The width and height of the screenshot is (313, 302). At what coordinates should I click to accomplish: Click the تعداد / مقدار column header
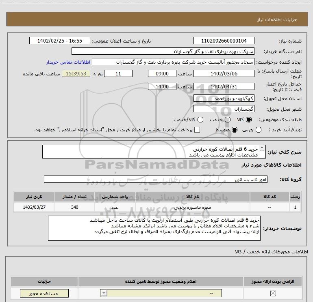coord(75,197)
